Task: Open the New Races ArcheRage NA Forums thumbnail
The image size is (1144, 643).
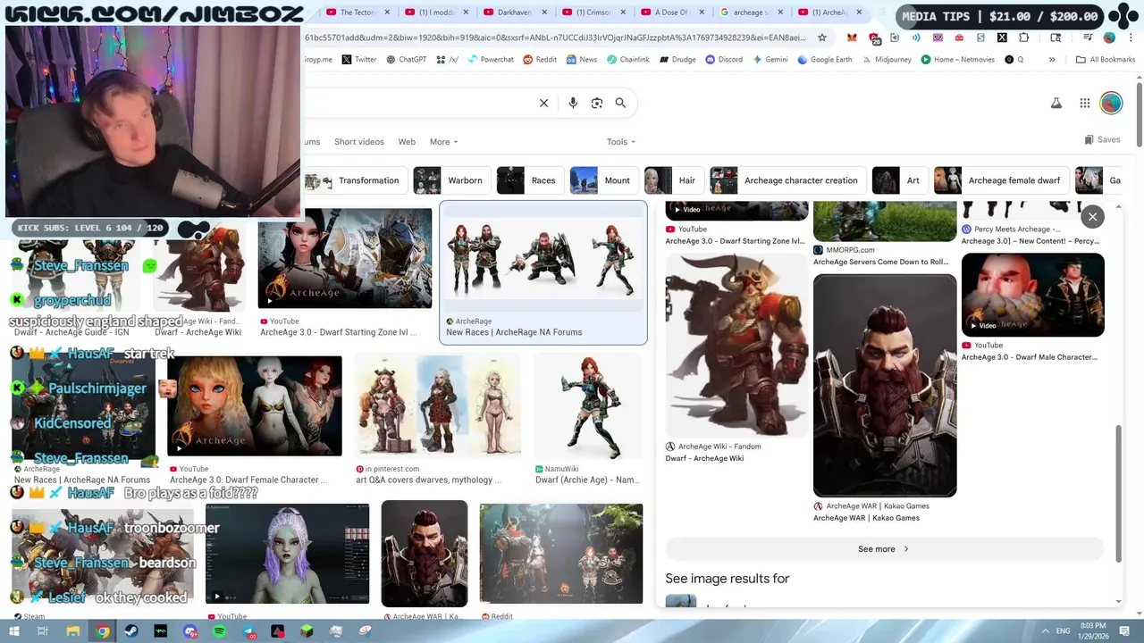Action: 543,257
